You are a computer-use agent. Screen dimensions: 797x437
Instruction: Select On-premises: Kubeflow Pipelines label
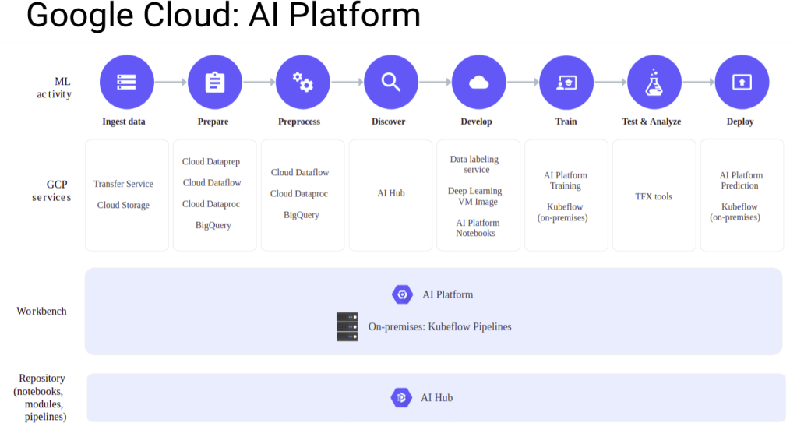(439, 326)
